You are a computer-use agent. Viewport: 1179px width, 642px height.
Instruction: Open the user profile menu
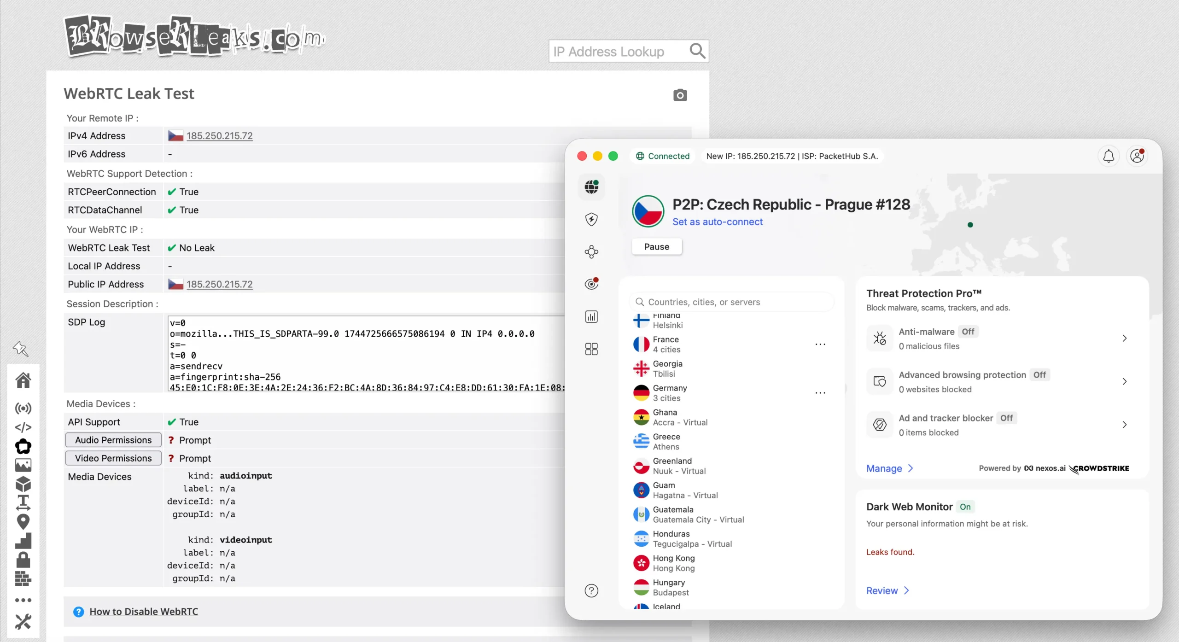1137,156
